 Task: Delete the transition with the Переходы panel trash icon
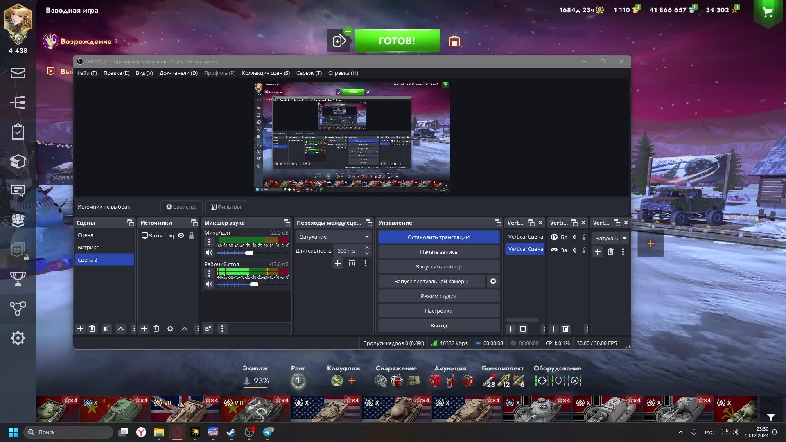tap(352, 263)
